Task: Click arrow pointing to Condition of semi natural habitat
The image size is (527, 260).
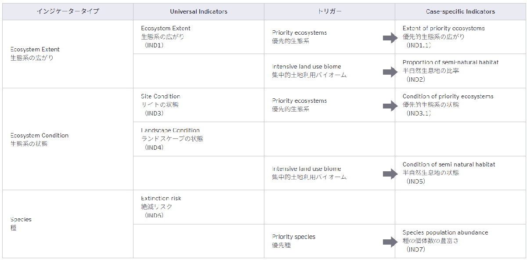Action: pos(390,174)
